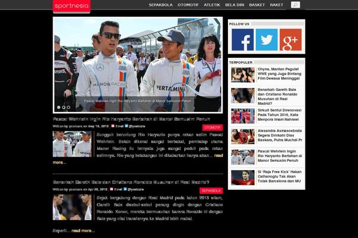The height and width of the screenshot is (238, 358).
Task: Open the SEPAKBOLA menu
Action: point(161,5)
